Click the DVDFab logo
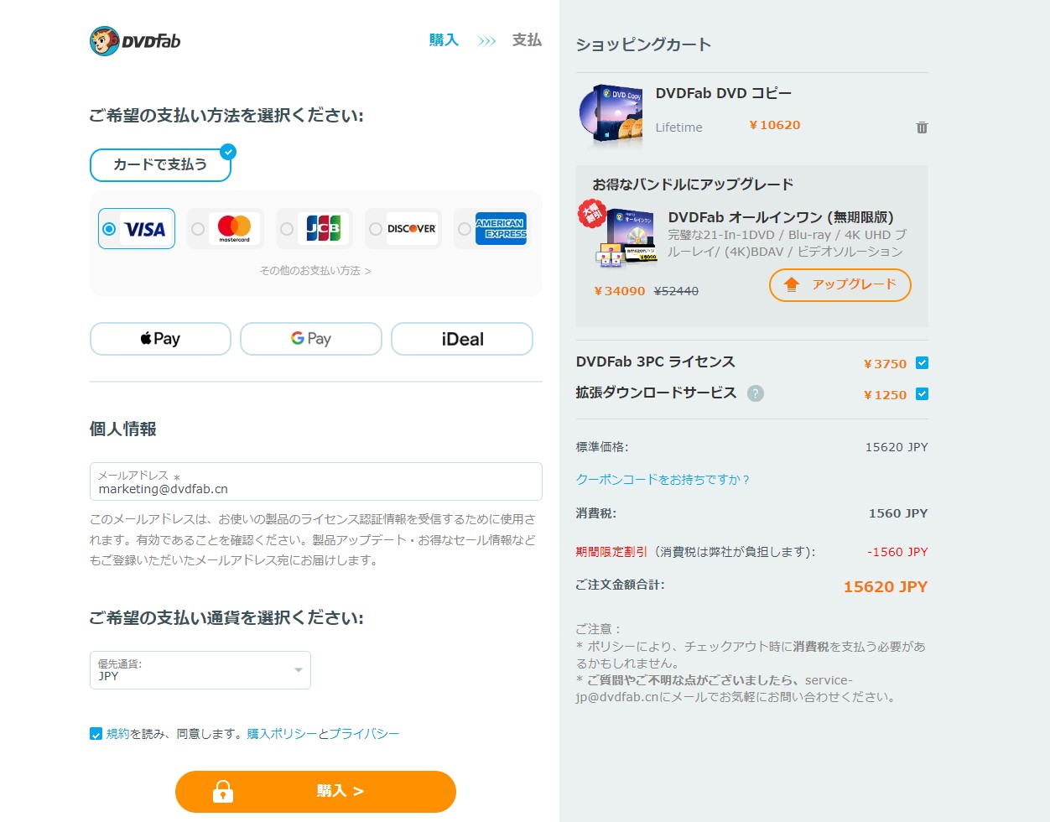 [135, 40]
